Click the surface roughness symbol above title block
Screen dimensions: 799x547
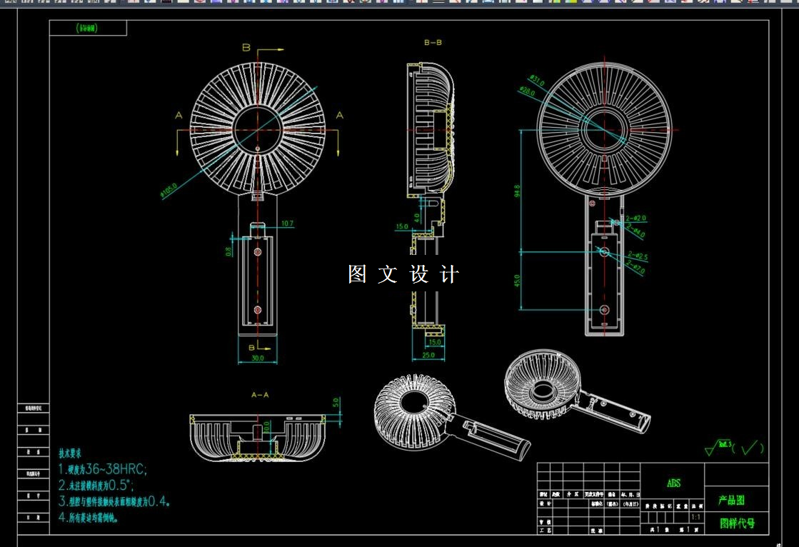(734, 447)
